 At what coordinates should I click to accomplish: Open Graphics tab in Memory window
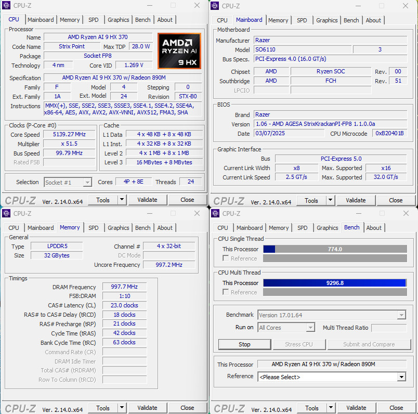click(118, 228)
